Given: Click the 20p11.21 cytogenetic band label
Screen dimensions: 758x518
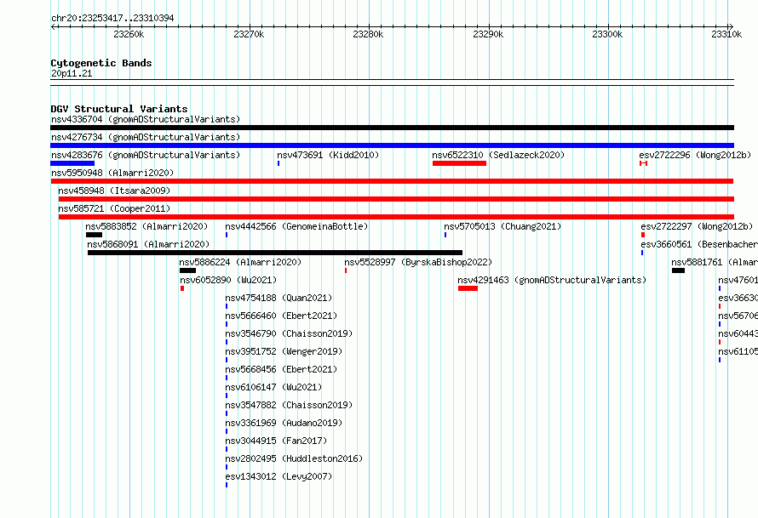Looking at the screenshot, I should coord(72,73).
